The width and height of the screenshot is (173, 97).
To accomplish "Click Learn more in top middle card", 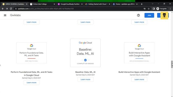I will (85, 22).
